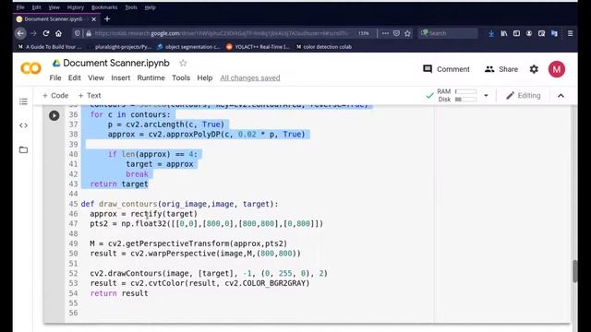Click the All changes saved link
This screenshot has height=332, width=591.
pyautogui.click(x=250, y=77)
